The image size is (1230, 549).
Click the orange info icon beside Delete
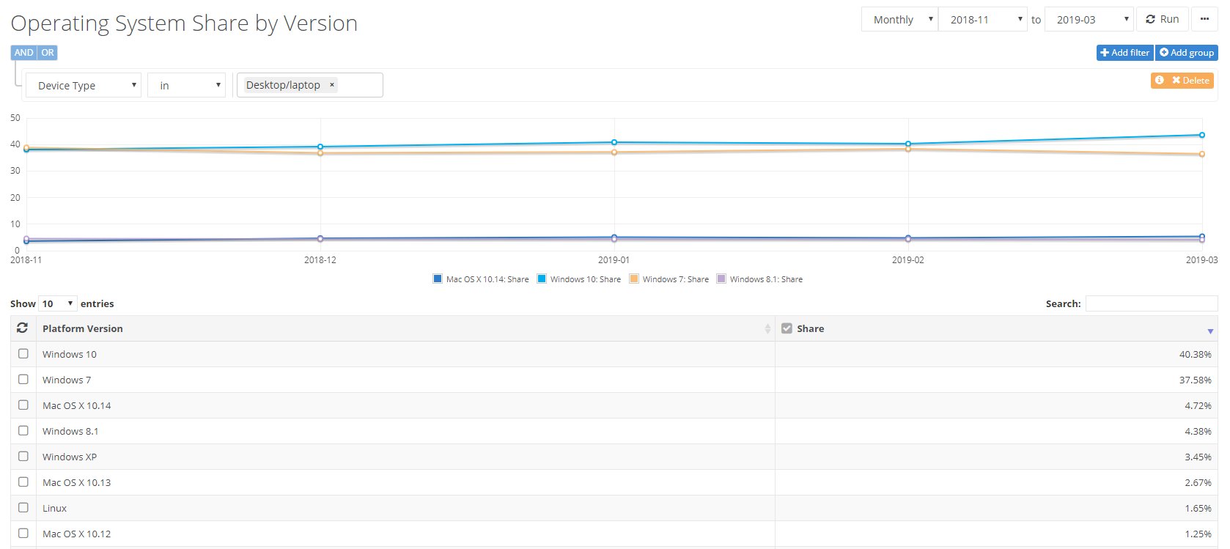pyautogui.click(x=1159, y=81)
